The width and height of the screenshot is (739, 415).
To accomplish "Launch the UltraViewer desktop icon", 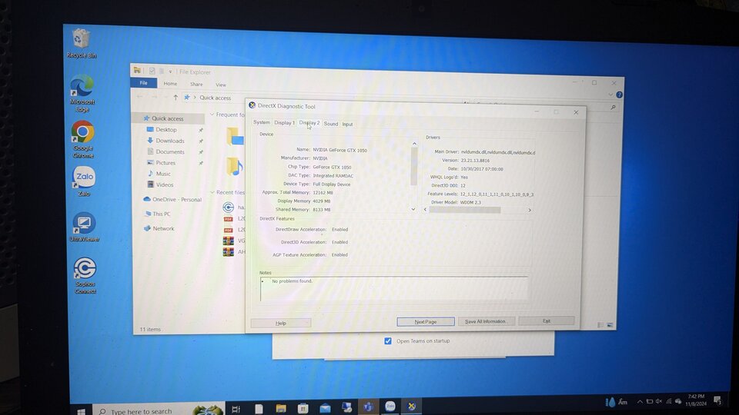I will click(x=85, y=227).
